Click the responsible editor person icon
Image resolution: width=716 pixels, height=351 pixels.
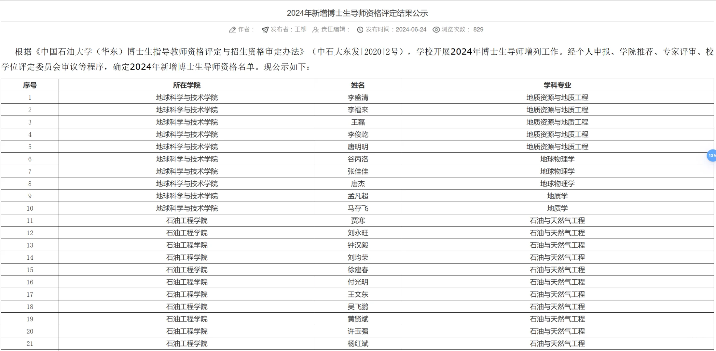point(315,30)
